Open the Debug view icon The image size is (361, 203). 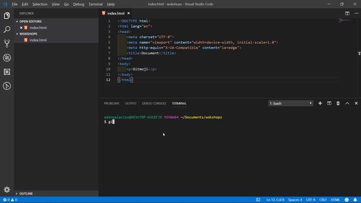pyautogui.click(x=7, y=58)
